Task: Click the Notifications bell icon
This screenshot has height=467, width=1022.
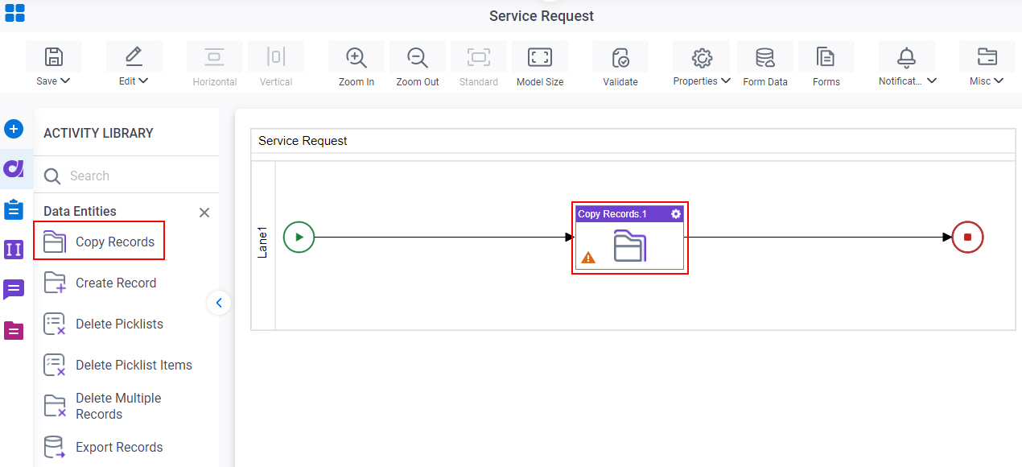Action: [x=907, y=57]
